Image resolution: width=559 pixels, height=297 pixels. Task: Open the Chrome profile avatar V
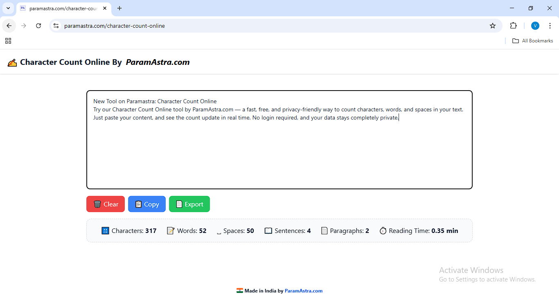pyautogui.click(x=535, y=26)
